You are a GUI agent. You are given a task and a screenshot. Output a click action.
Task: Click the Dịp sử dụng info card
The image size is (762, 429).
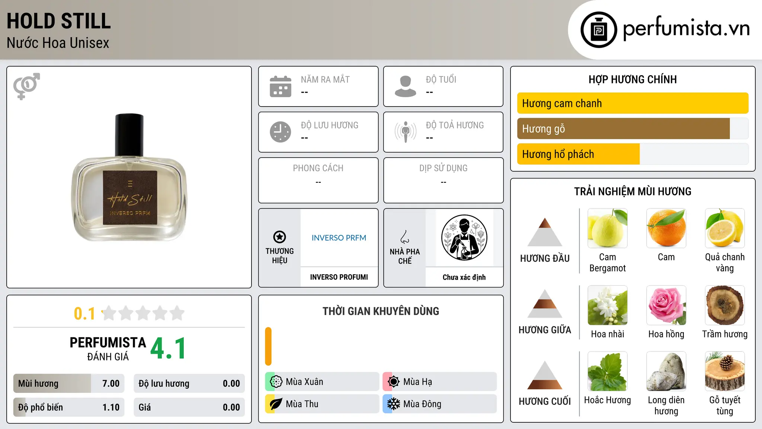point(443,180)
